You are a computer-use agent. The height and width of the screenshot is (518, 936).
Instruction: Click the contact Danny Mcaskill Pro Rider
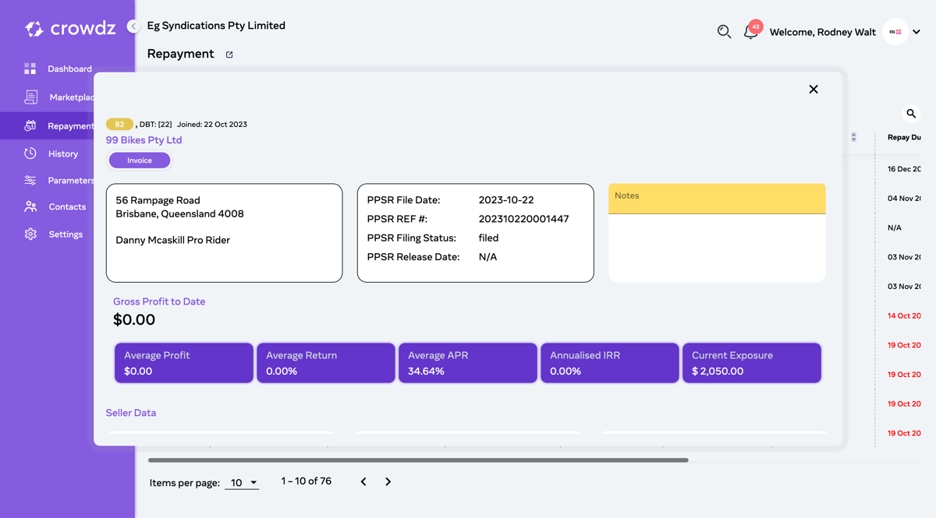click(x=172, y=240)
